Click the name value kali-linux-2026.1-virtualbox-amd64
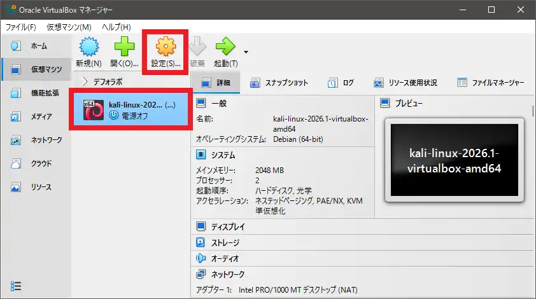The image size is (536, 299). pos(321,124)
